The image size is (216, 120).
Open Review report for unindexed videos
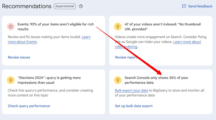(126, 57)
